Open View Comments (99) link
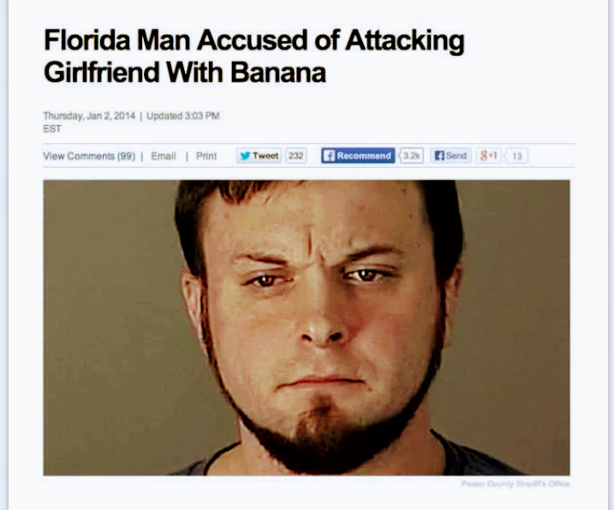This screenshot has width=614, height=510. pyautogui.click(x=89, y=156)
